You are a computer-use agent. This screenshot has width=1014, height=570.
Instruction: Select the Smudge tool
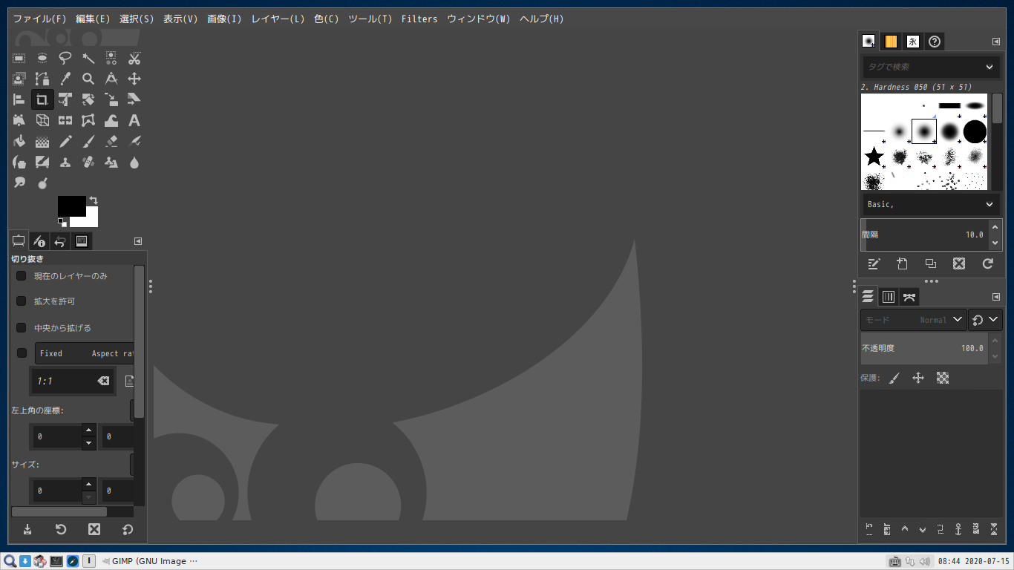click(19, 183)
